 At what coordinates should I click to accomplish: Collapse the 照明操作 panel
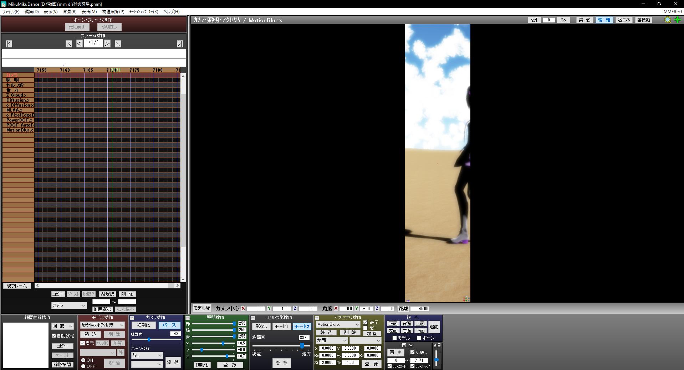pos(188,318)
